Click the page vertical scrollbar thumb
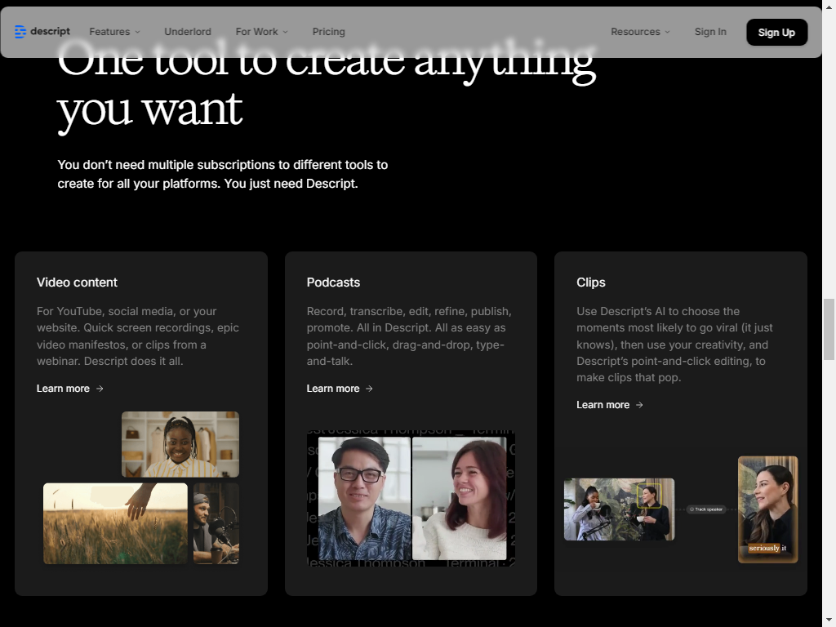Image resolution: width=836 pixels, height=627 pixels. point(829,330)
